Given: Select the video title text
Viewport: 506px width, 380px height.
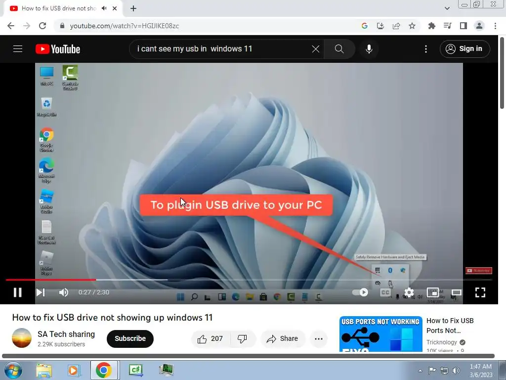Looking at the screenshot, I should point(112,318).
